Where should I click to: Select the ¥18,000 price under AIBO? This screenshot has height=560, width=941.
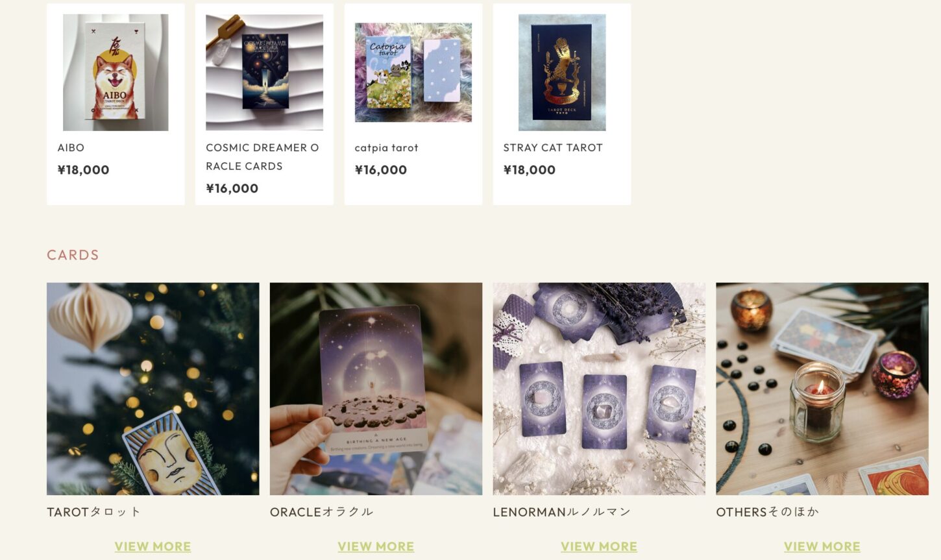point(83,170)
